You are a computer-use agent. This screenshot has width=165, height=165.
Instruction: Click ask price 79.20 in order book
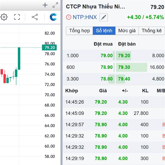[x=124, y=56]
